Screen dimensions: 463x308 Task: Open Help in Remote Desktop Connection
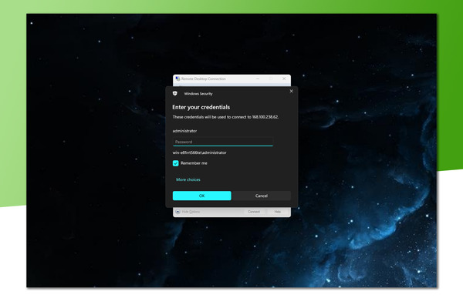(x=277, y=212)
